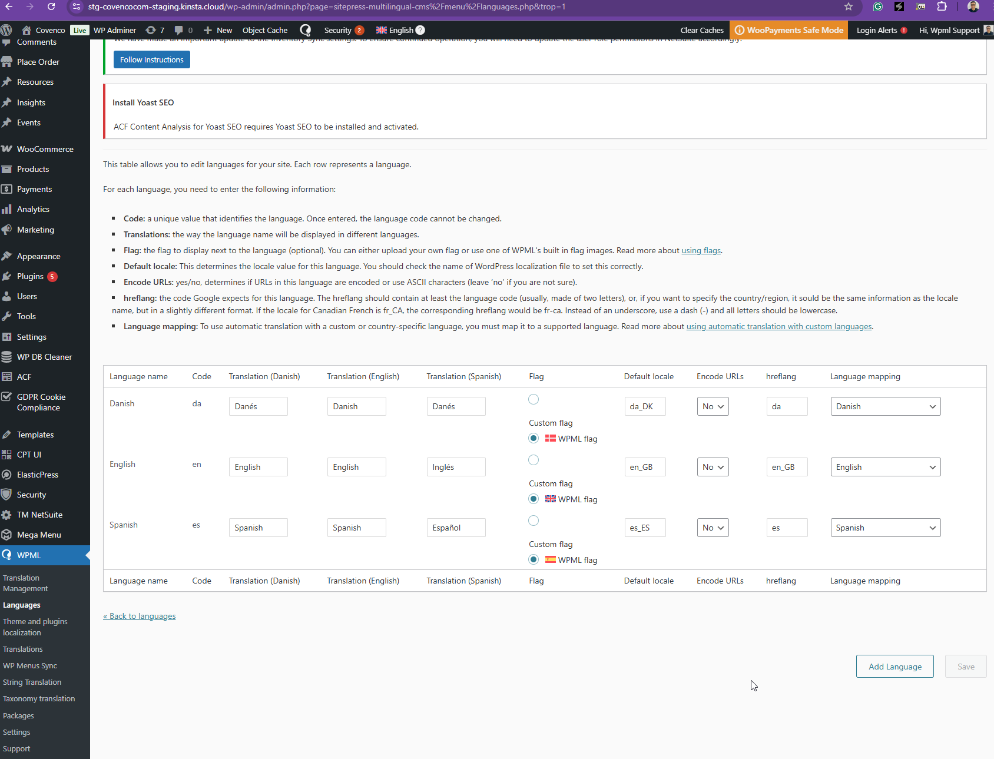Click the Marketing megaphone sidebar icon
The height and width of the screenshot is (759, 994).
(x=6, y=230)
